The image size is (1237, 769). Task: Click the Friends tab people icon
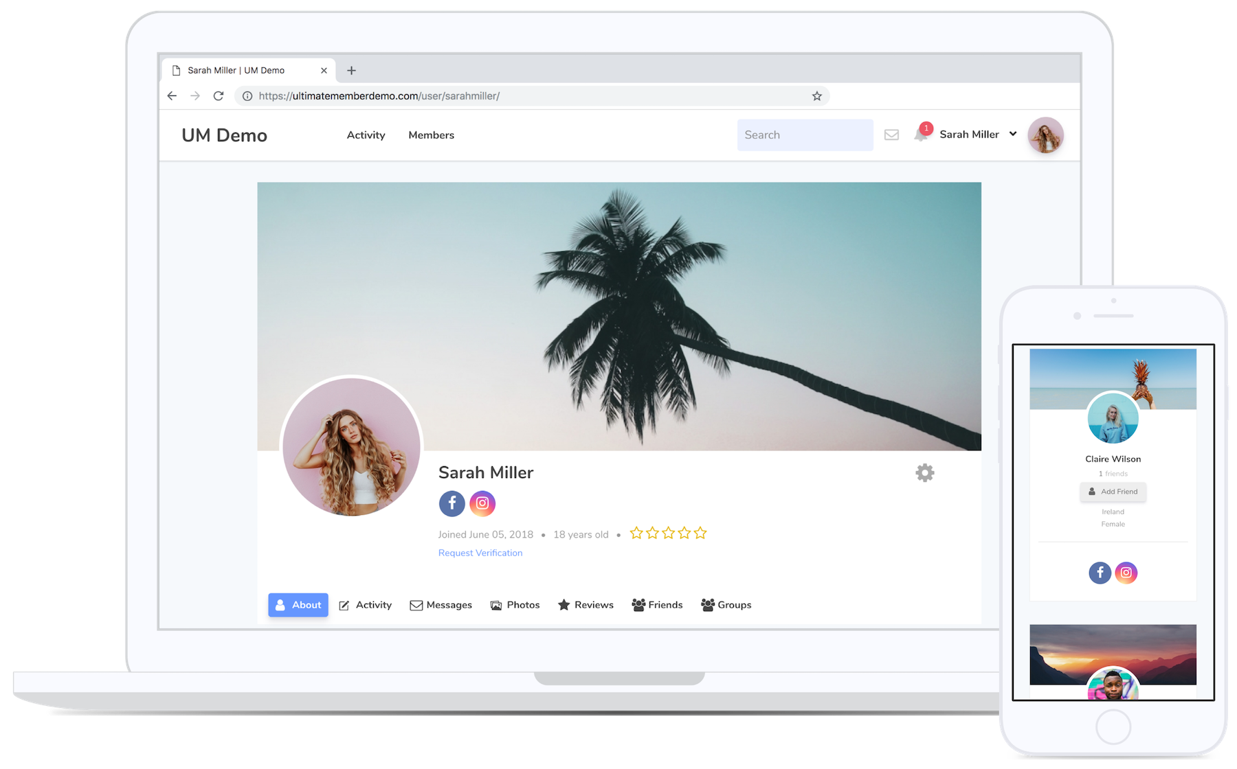pos(638,605)
